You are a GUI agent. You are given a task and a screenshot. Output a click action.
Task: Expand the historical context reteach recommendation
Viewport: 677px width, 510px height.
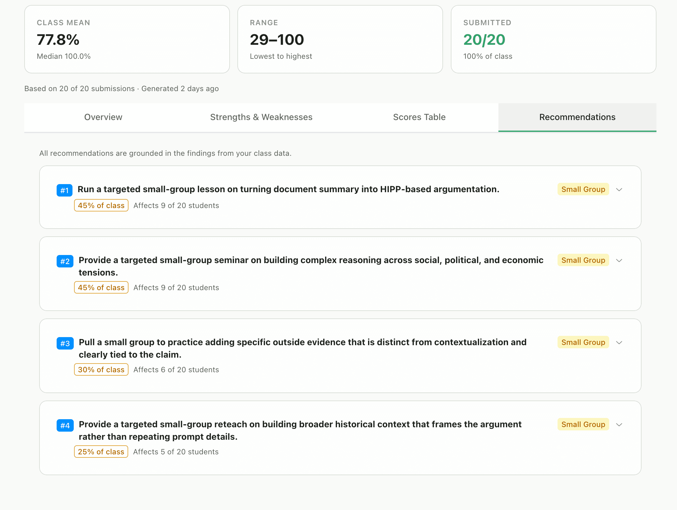pos(619,424)
